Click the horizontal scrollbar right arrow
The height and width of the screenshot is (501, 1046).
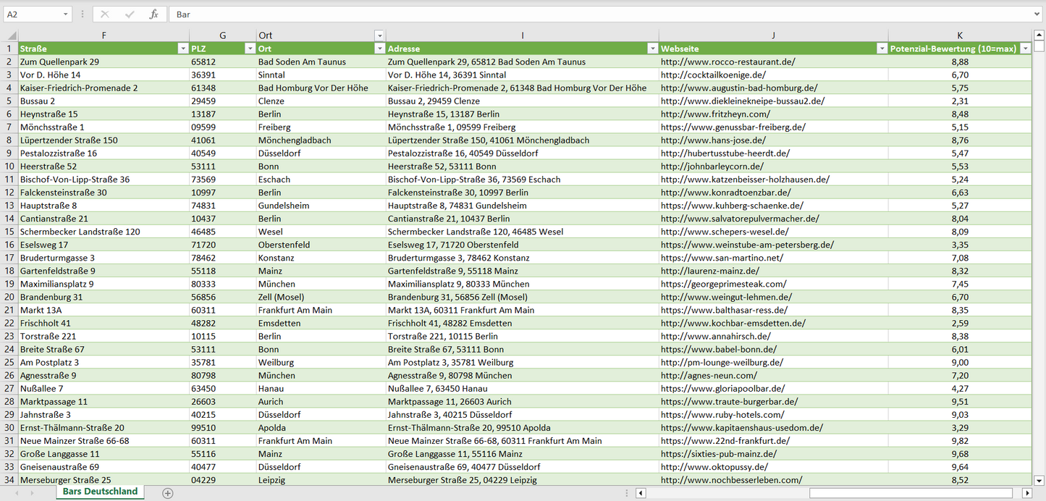pos(1026,493)
